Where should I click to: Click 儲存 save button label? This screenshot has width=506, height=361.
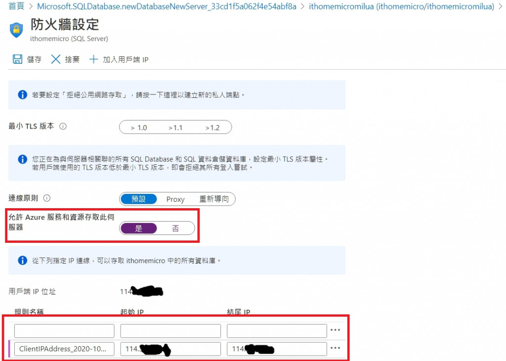pos(34,59)
